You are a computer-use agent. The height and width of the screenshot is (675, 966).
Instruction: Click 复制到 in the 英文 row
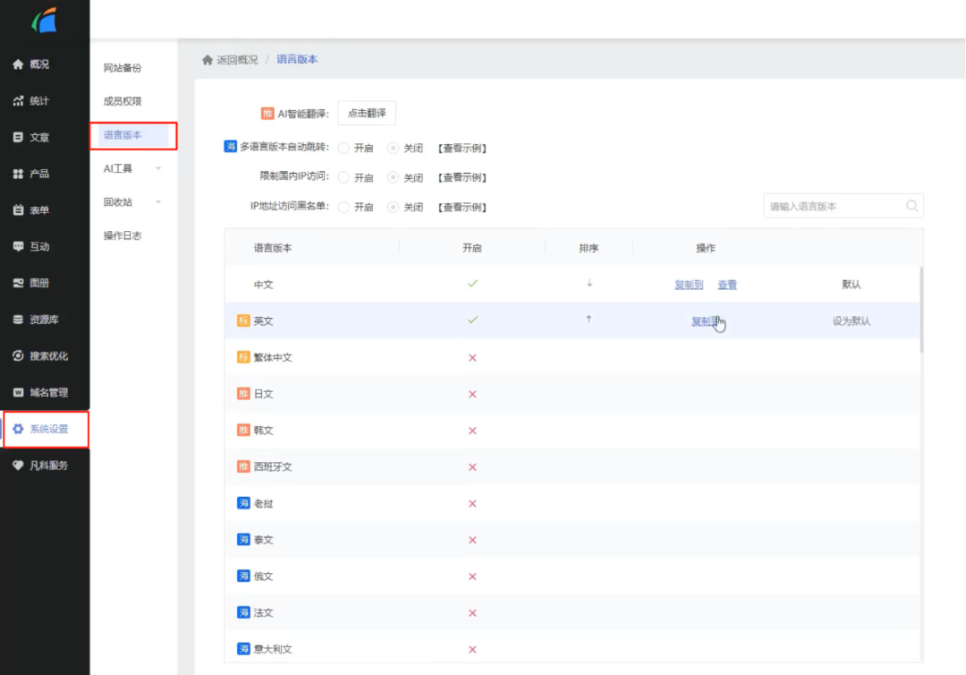click(706, 321)
